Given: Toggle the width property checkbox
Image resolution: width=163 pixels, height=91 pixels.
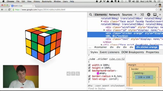Looking at the screenshot, I should click(89, 65).
